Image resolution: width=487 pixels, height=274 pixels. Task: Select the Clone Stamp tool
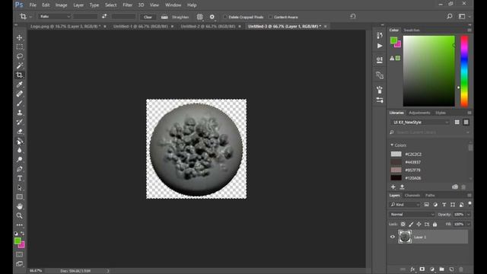click(20, 113)
